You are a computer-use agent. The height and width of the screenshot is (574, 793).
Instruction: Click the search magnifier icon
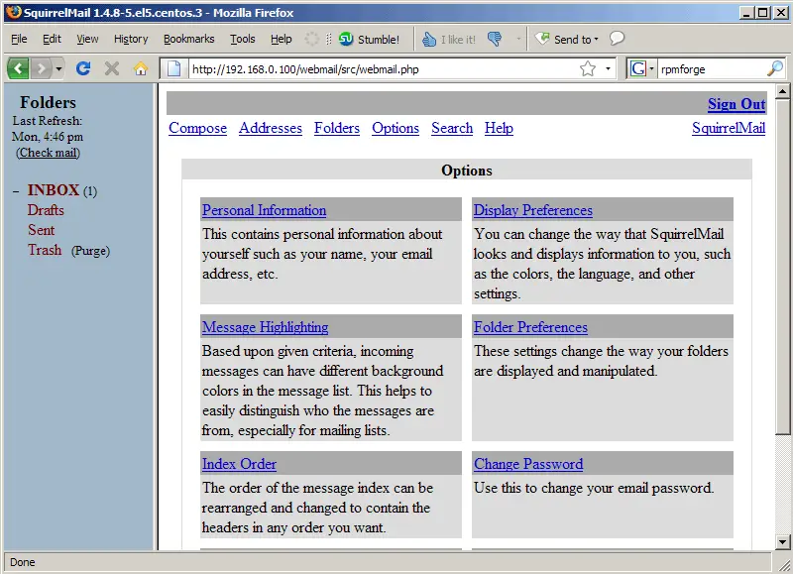(775, 68)
